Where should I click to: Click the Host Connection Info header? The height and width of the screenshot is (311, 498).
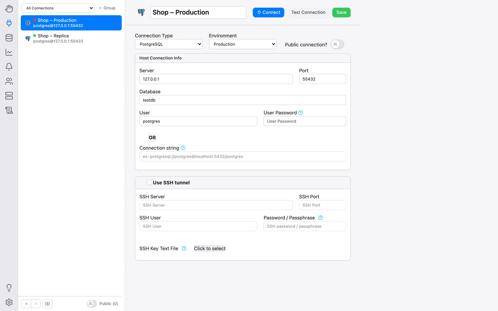click(243, 58)
